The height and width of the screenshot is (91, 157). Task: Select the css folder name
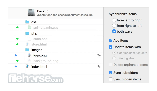coord(34,22)
